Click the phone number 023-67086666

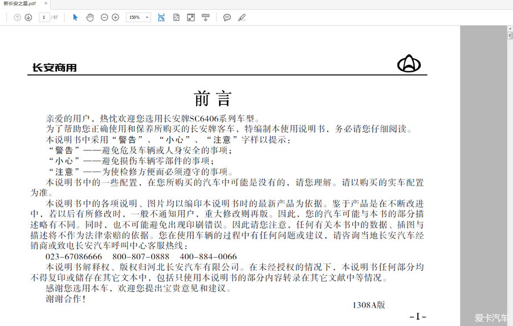point(74,256)
